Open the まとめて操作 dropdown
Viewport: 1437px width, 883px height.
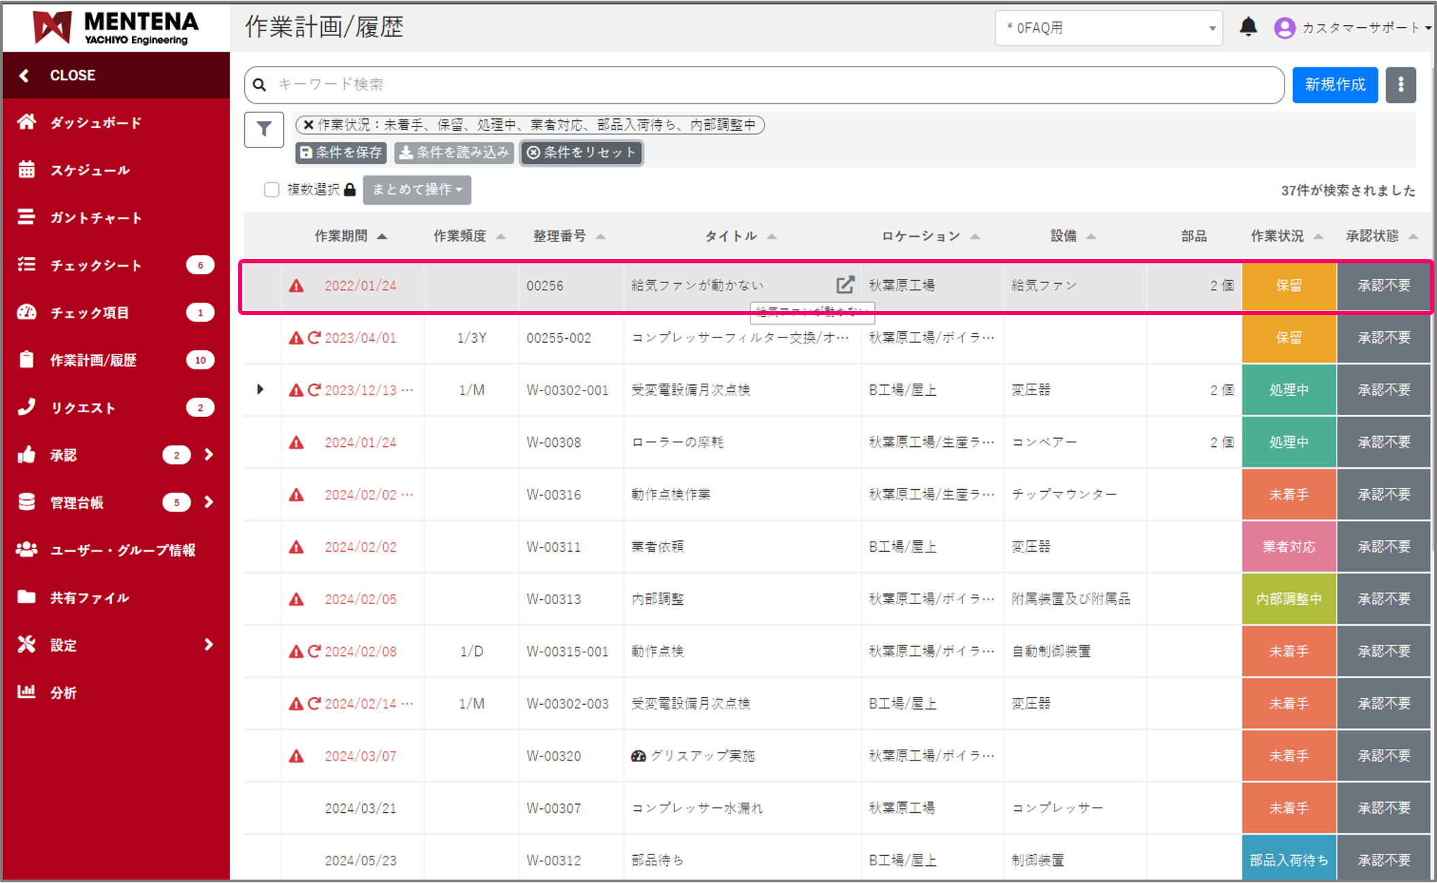coord(416,190)
